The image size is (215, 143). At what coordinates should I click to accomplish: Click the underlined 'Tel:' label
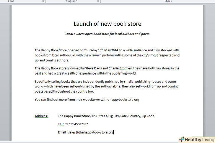61,124
